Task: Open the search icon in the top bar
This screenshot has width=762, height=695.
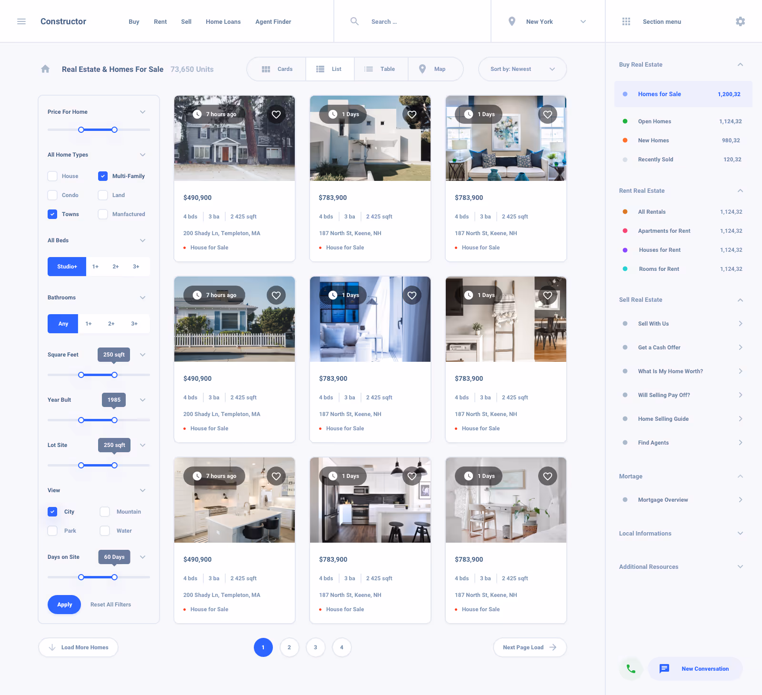Action: tap(354, 21)
